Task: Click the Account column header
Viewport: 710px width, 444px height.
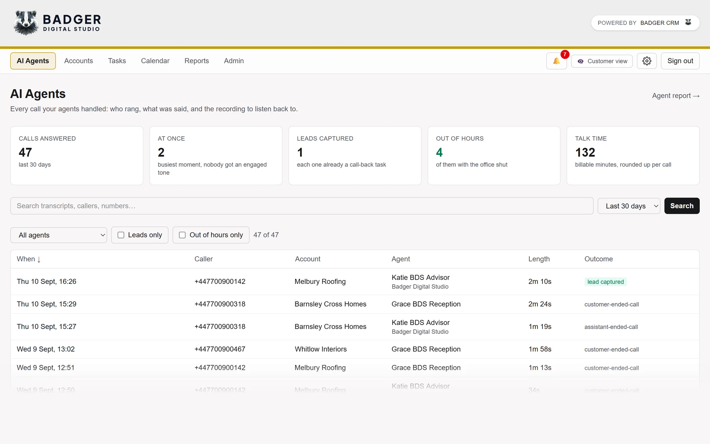Action: [307, 259]
